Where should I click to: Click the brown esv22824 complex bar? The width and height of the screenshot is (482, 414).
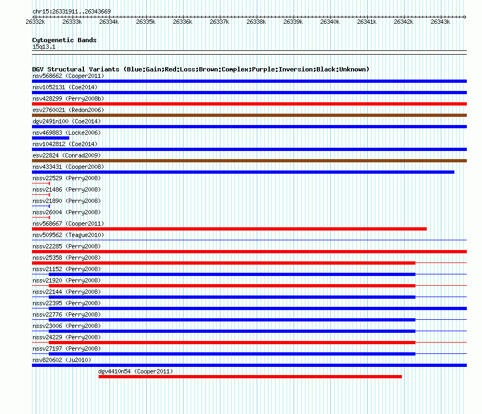[249, 161]
